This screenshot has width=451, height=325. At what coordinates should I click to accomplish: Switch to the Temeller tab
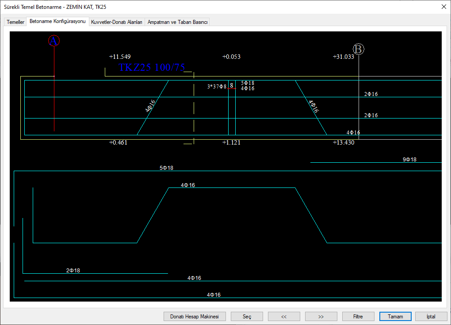pos(15,22)
